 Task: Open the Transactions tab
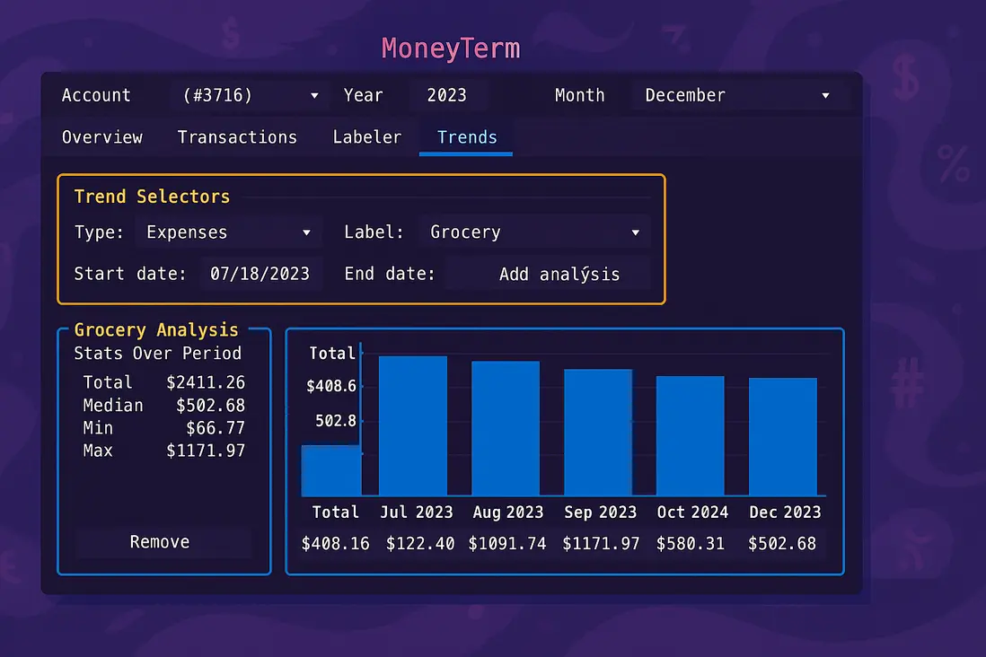[x=237, y=137]
